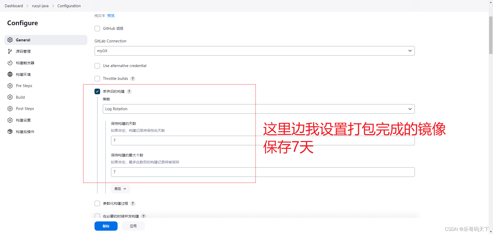Check 在必要的时候并发构建 option
The image size is (493, 234).
[x=97, y=216]
